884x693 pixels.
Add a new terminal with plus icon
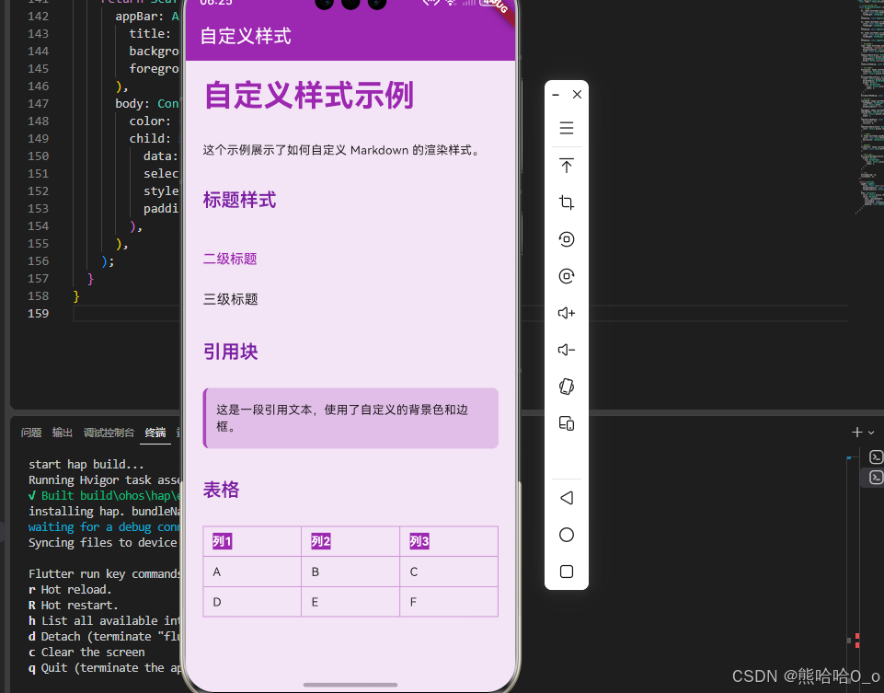857,433
